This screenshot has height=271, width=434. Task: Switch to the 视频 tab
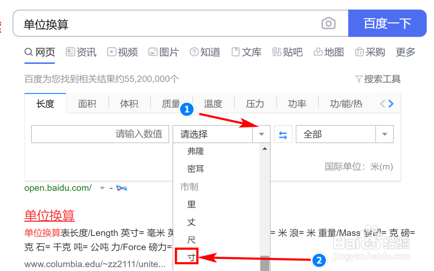coord(123,52)
